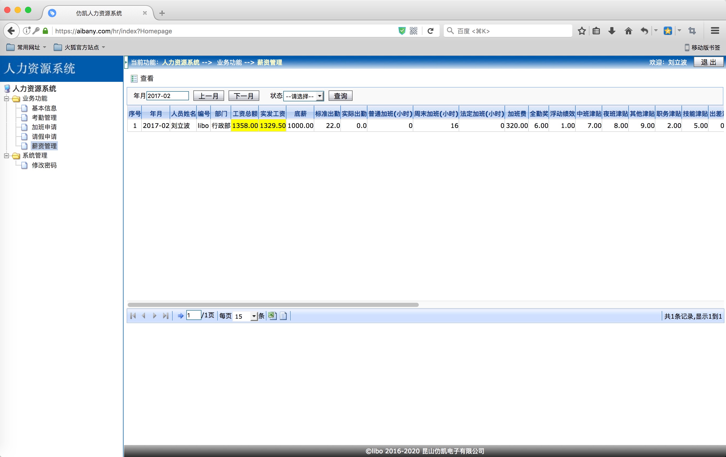This screenshot has height=457, width=726.
Task: Click the last page navigation arrow
Action: [165, 316]
